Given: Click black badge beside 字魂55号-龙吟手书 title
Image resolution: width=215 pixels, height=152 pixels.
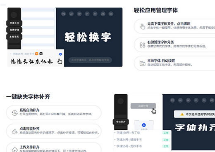Looking at the screenshot, I should [41, 54].
